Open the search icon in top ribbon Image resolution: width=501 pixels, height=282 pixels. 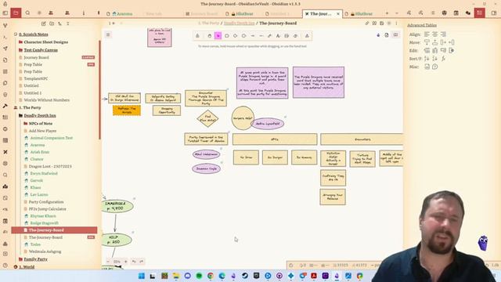point(27,13)
